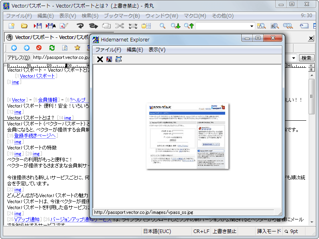Follow the 会員情報 link
Screen dimensions: 319x239
coord(48,100)
